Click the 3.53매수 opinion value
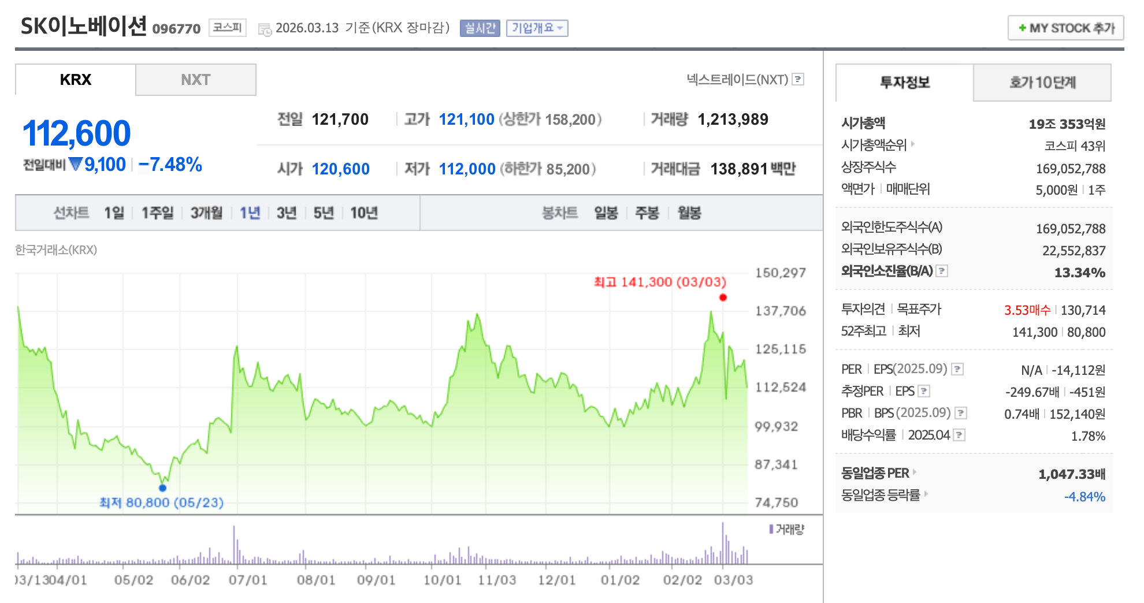This screenshot has width=1144, height=603. [x=1027, y=310]
